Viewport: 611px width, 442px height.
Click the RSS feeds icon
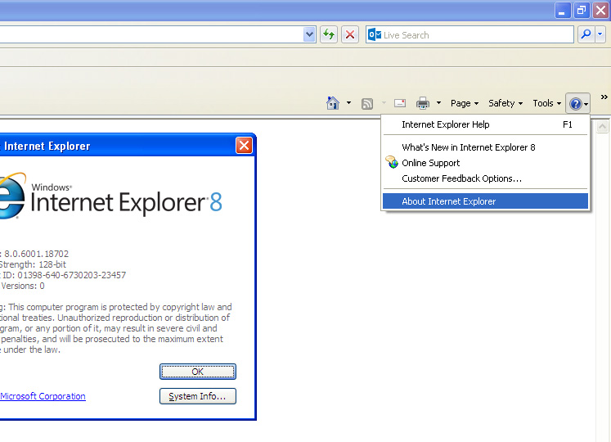pyautogui.click(x=367, y=104)
